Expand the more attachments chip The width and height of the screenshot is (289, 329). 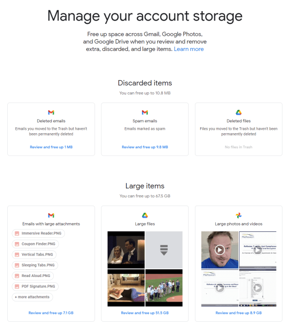(32, 297)
